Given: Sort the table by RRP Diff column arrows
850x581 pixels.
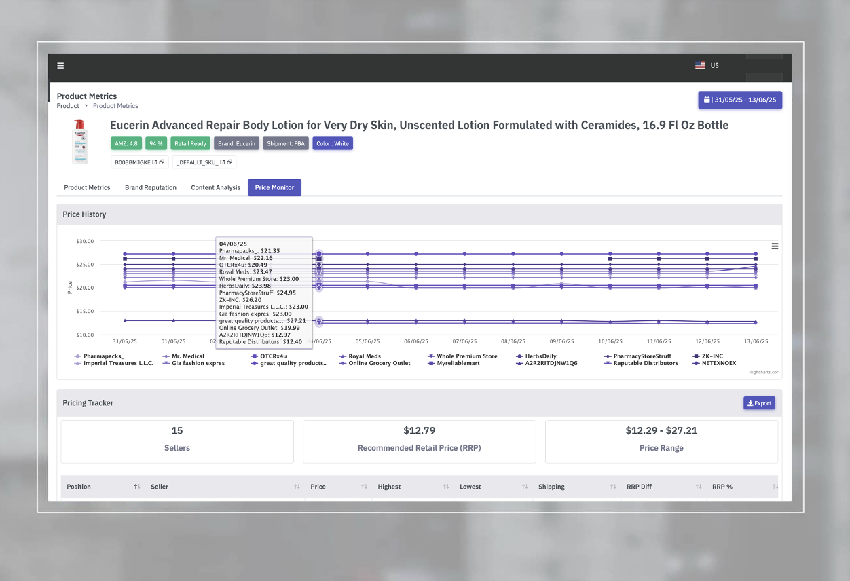Looking at the screenshot, I should (699, 487).
